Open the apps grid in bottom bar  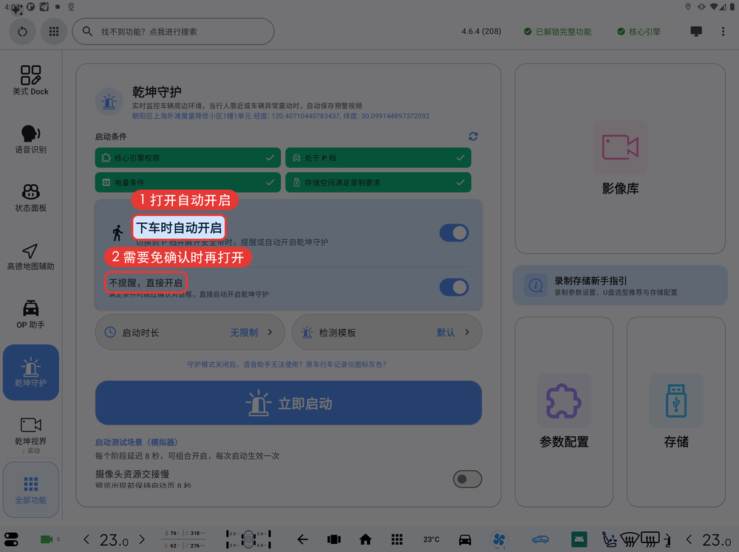(397, 539)
